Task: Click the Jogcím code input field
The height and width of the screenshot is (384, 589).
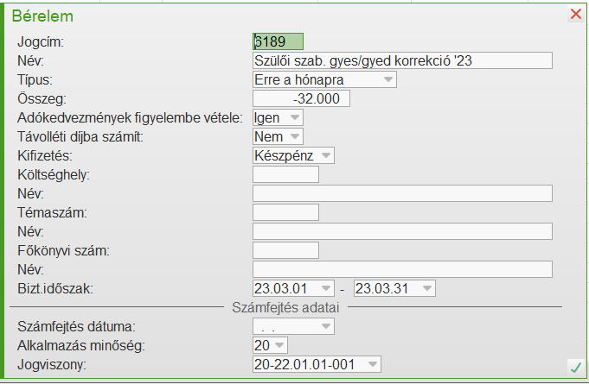Action: (278, 41)
